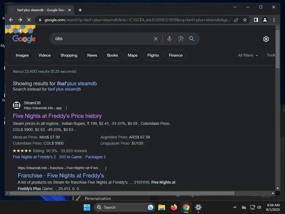Expand the All filters dropdown
285x214 pixels.
click(248, 55)
